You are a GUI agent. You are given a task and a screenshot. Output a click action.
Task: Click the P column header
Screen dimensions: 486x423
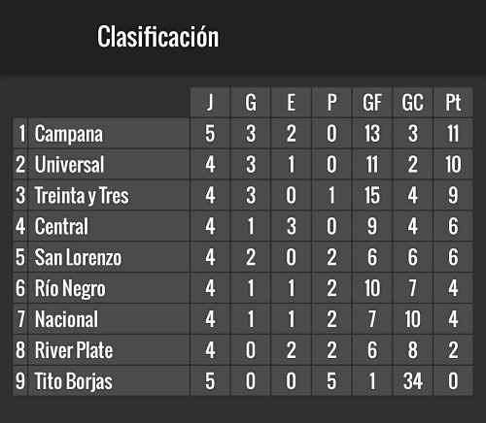click(331, 102)
